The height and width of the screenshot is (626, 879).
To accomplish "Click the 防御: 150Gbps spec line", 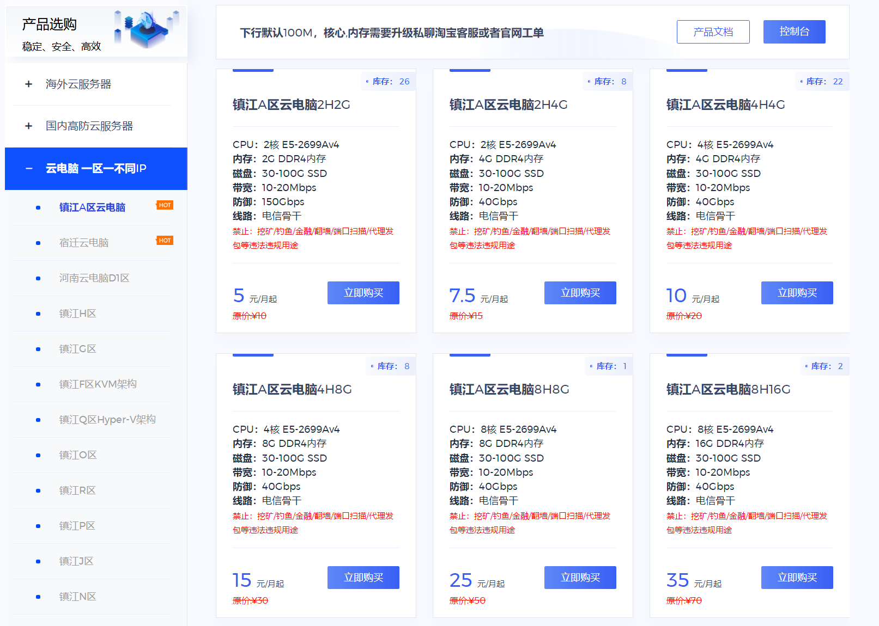I will tap(268, 202).
